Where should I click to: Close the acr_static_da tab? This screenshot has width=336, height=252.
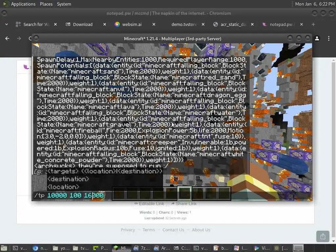tap(252, 24)
